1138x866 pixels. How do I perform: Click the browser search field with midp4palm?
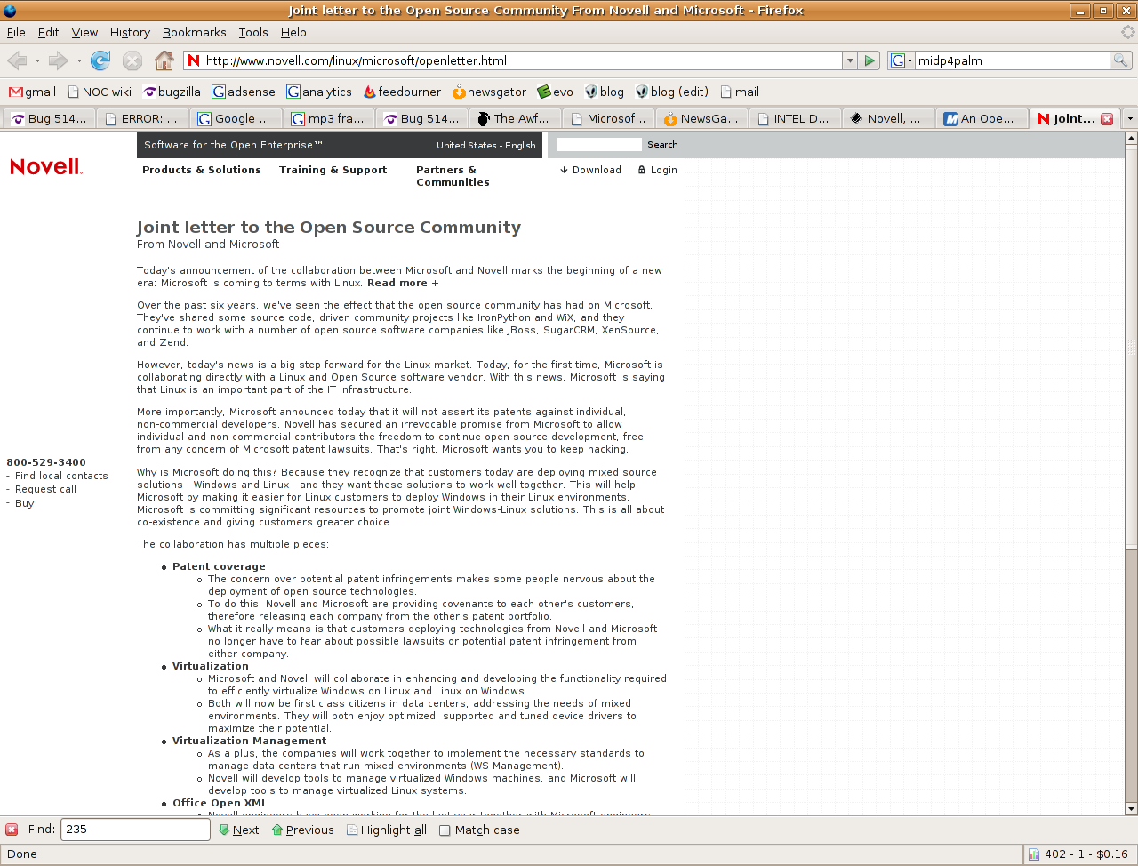(1013, 60)
